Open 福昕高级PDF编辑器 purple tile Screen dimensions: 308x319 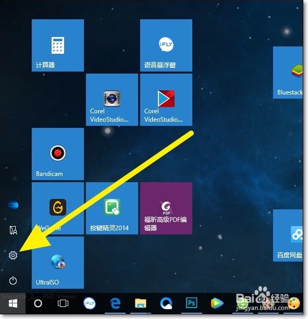point(166,208)
